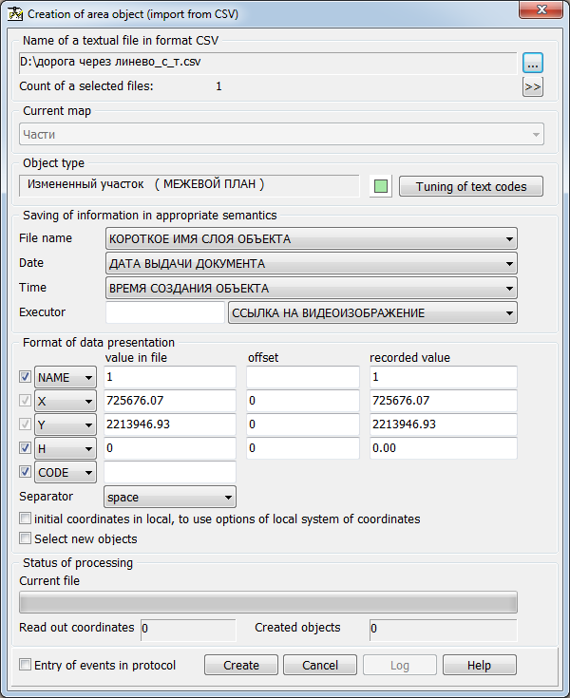Click the Cancel button
The width and height of the screenshot is (570, 698).
click(320, 665)
